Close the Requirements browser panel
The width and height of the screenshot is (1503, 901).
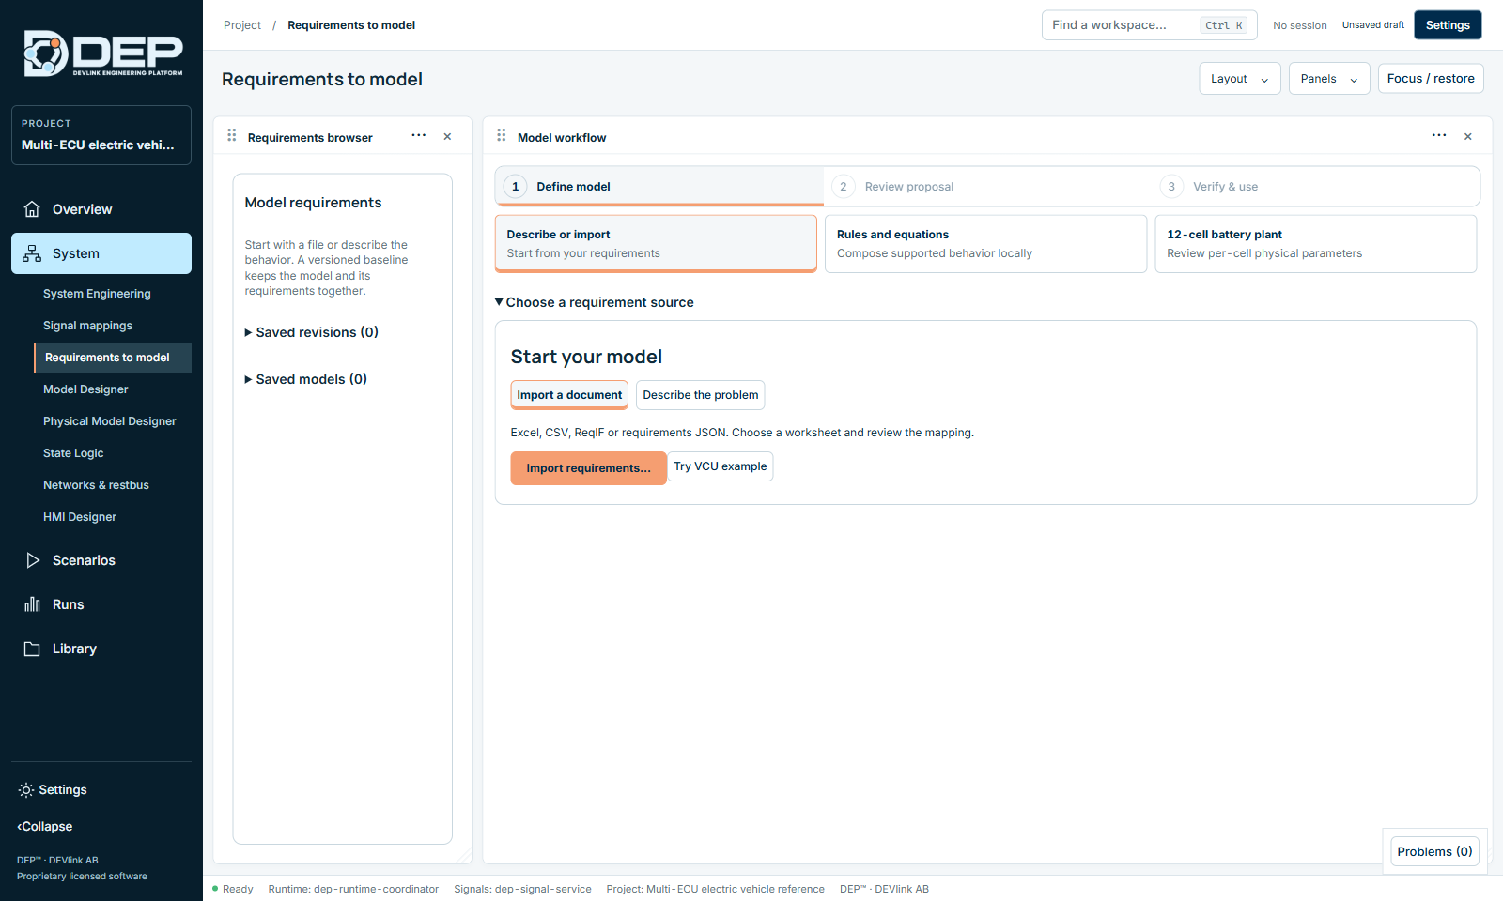click(448, 137)
